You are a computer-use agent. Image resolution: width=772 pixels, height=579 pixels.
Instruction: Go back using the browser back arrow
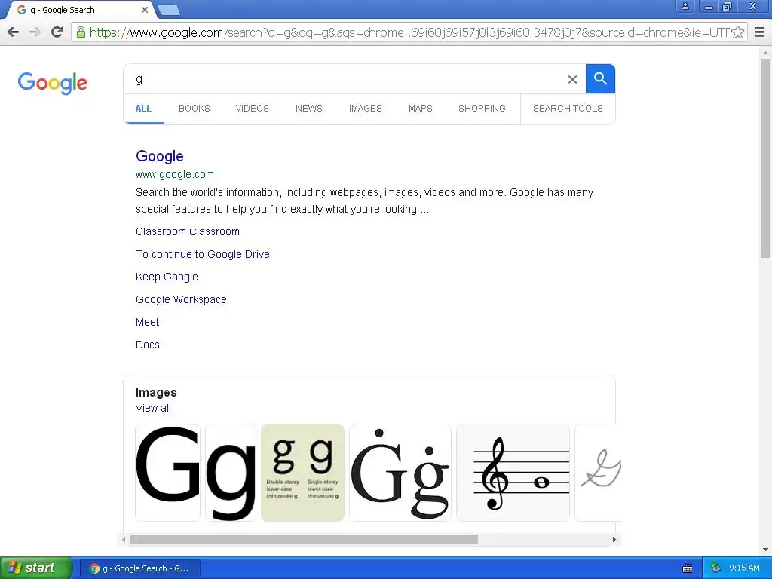point(14,32)
